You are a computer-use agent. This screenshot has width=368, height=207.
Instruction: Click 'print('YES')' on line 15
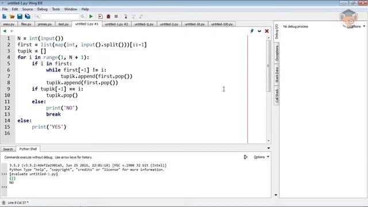(49, 127)
